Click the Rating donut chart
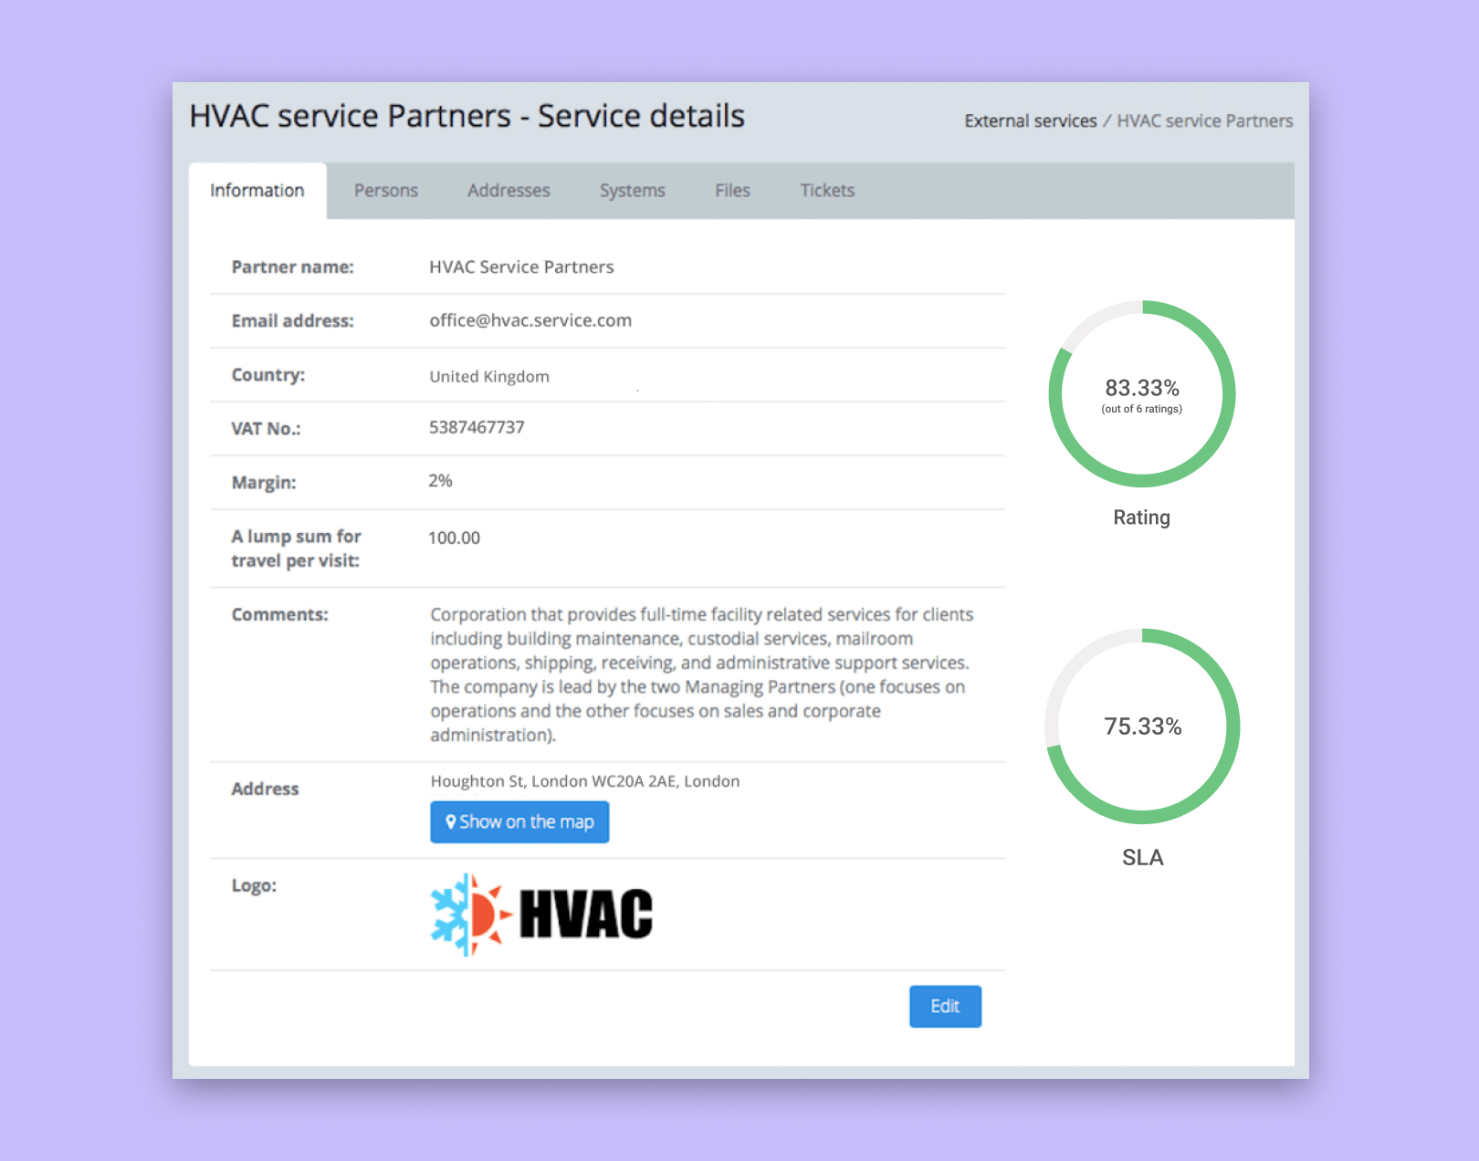Screen dimensions: 1479x1161 (x=1141, y=394)
